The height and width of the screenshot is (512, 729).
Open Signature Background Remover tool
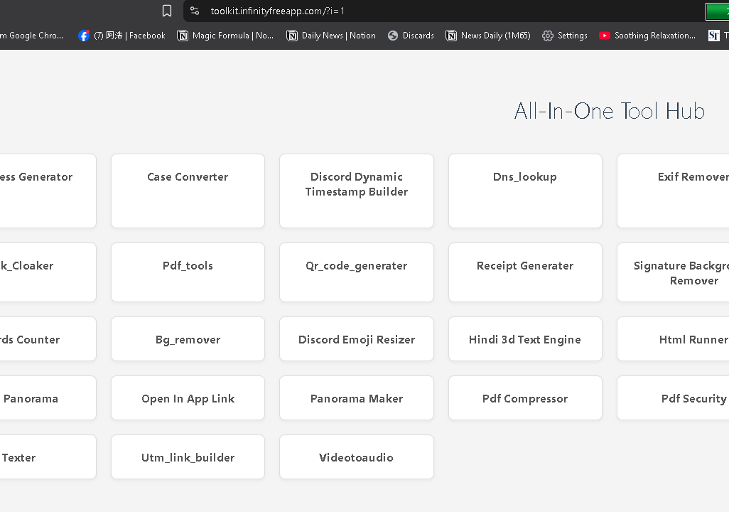pos(673,272)
